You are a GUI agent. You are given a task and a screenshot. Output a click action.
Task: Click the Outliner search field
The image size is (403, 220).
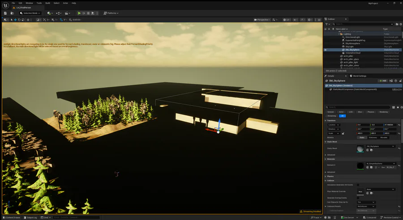tap(362, 24)
